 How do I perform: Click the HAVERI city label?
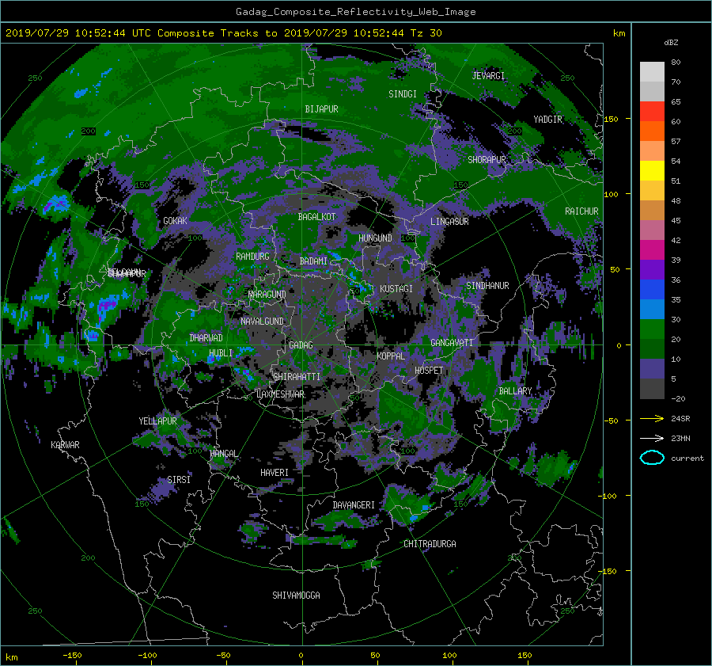pyautogui.click(x=275, y=473)
